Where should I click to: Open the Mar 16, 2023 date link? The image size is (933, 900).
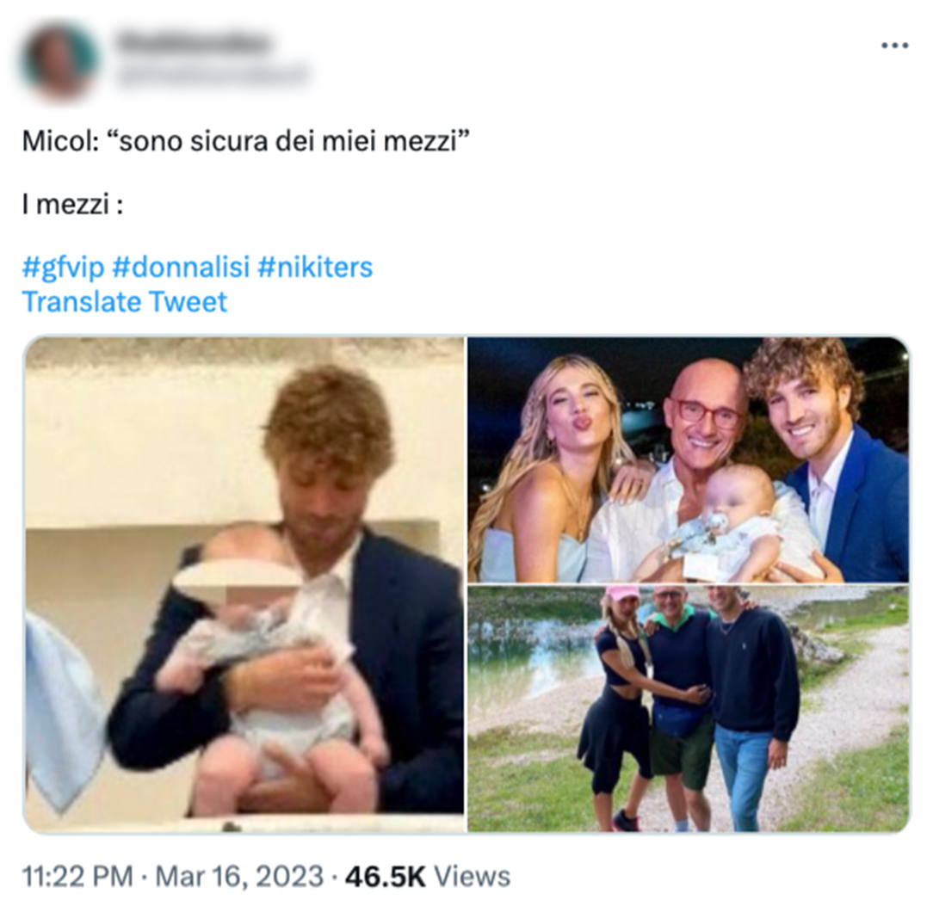point(240,876)
